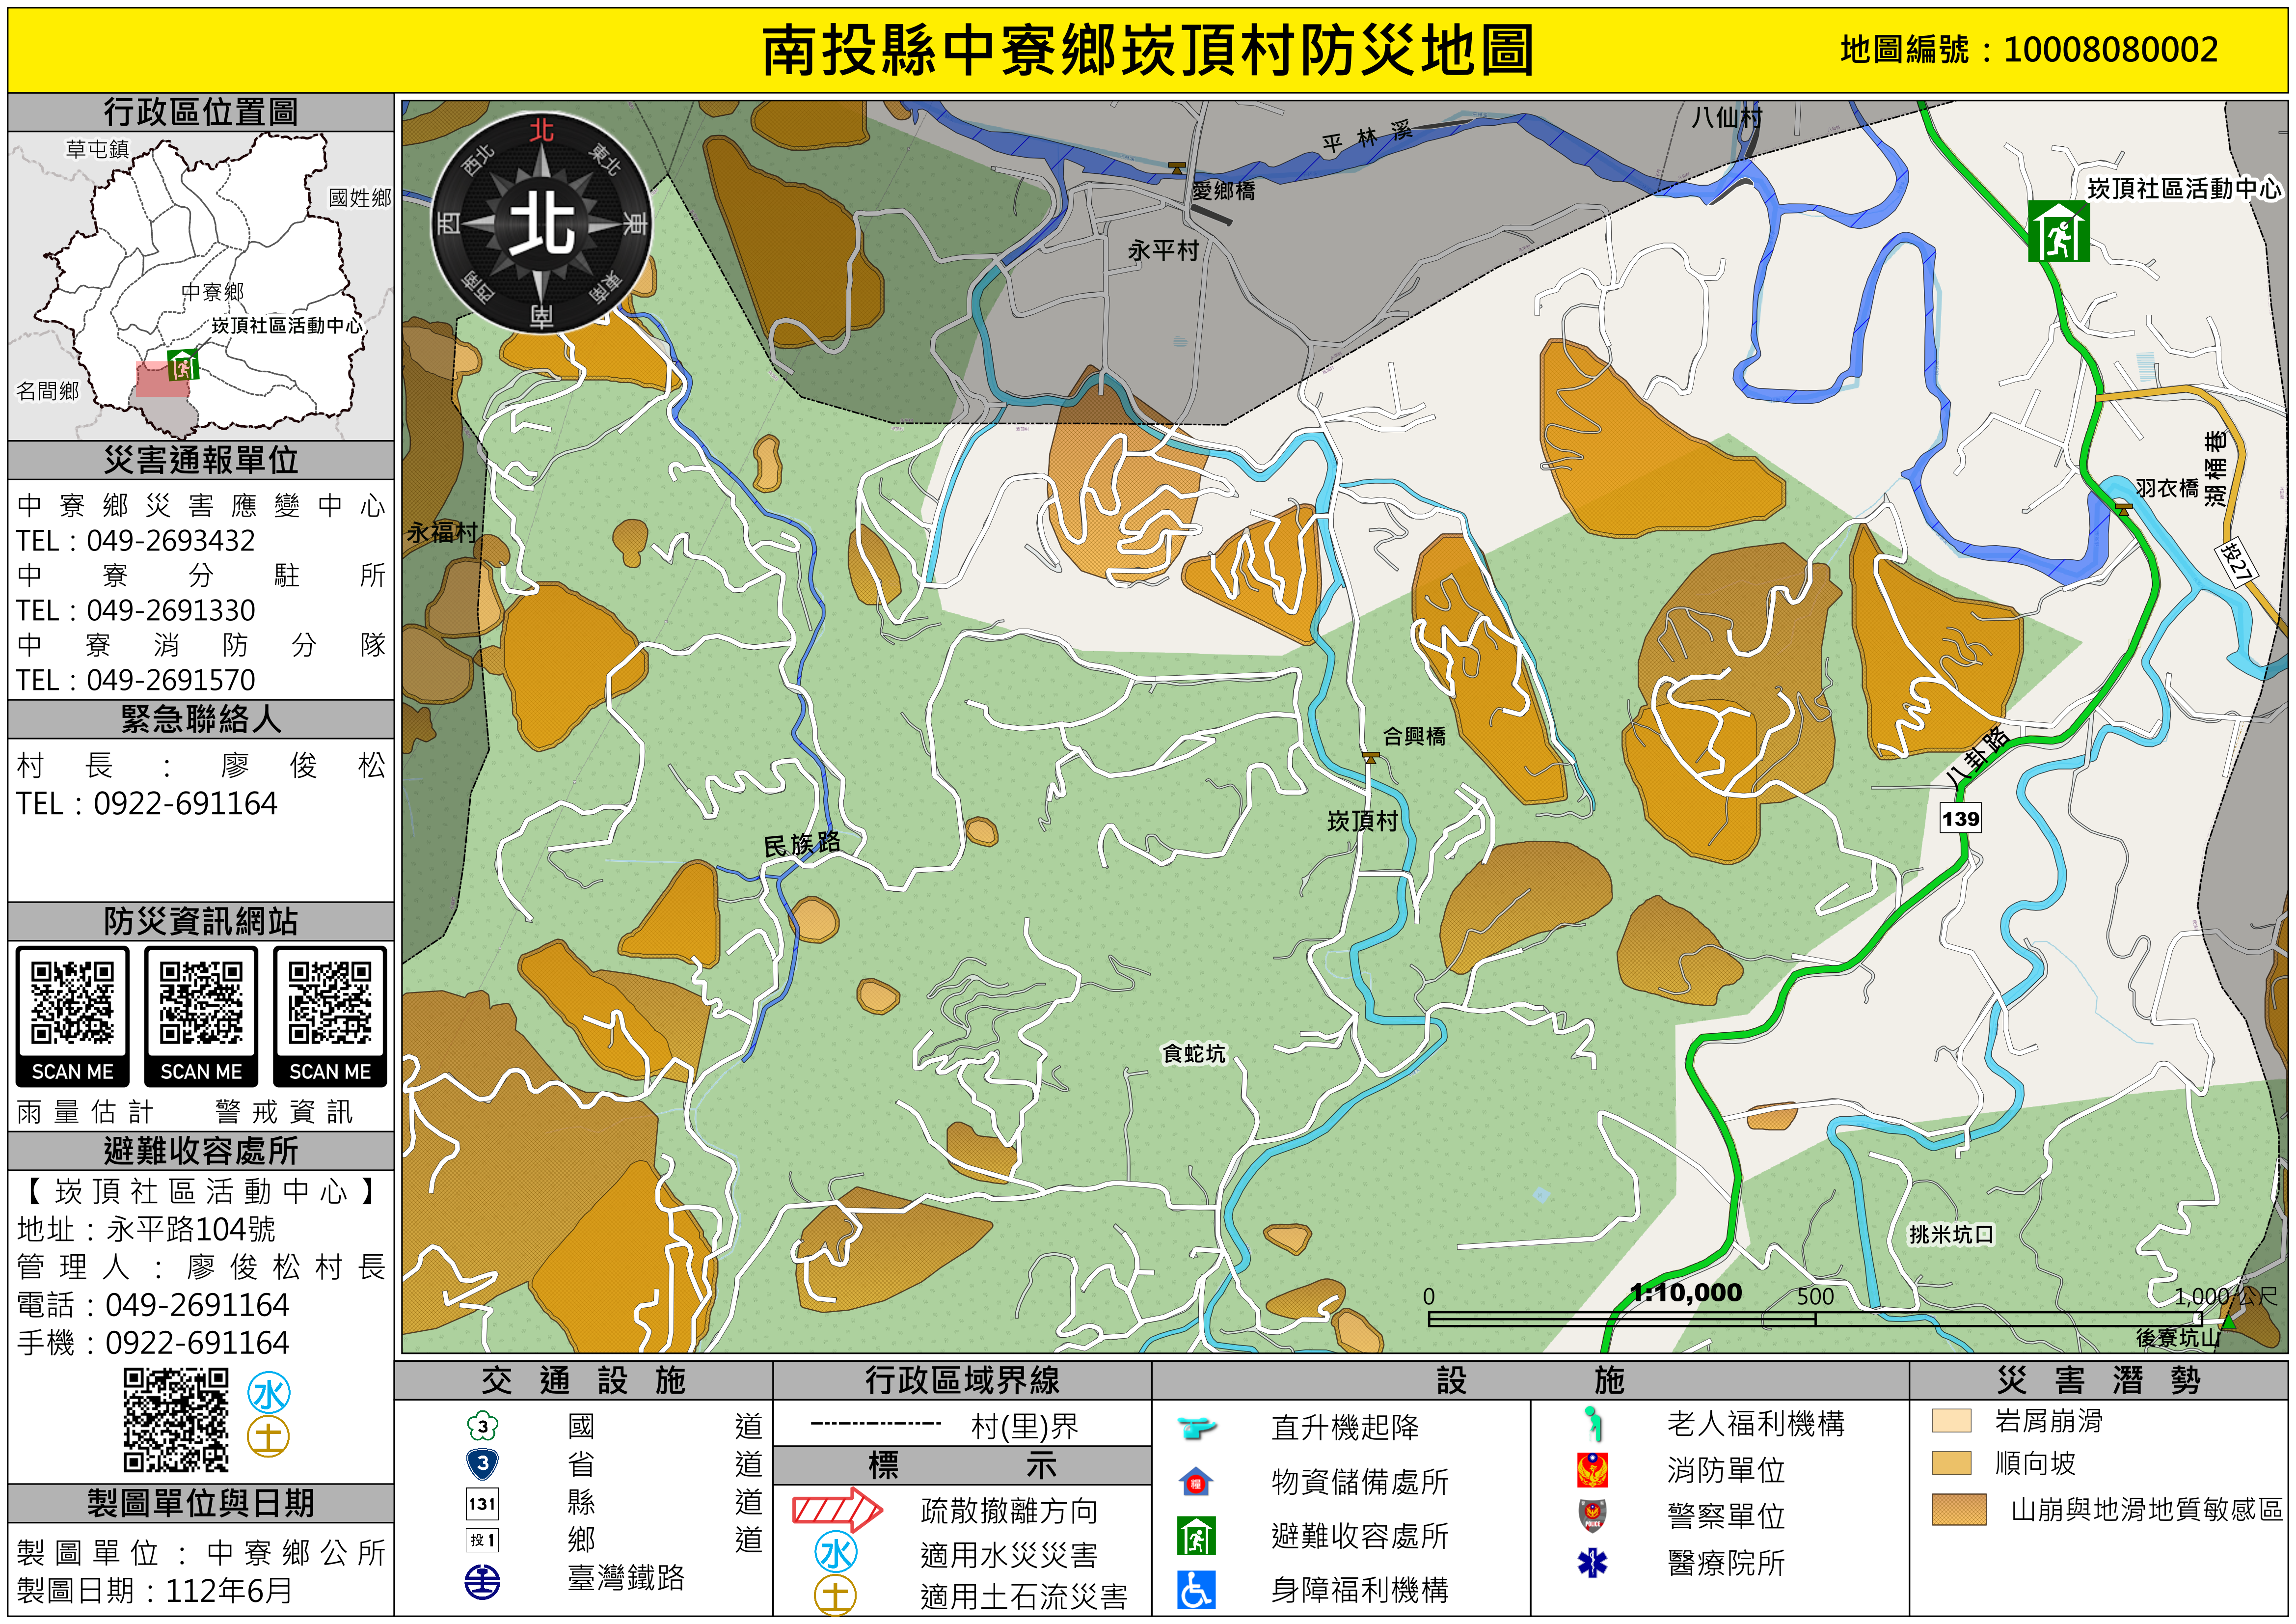Click the Taiwan Railway legend symbol
This screenshot has height=1624, width=2296.
pyautogui.click(x=482, y=1581)
